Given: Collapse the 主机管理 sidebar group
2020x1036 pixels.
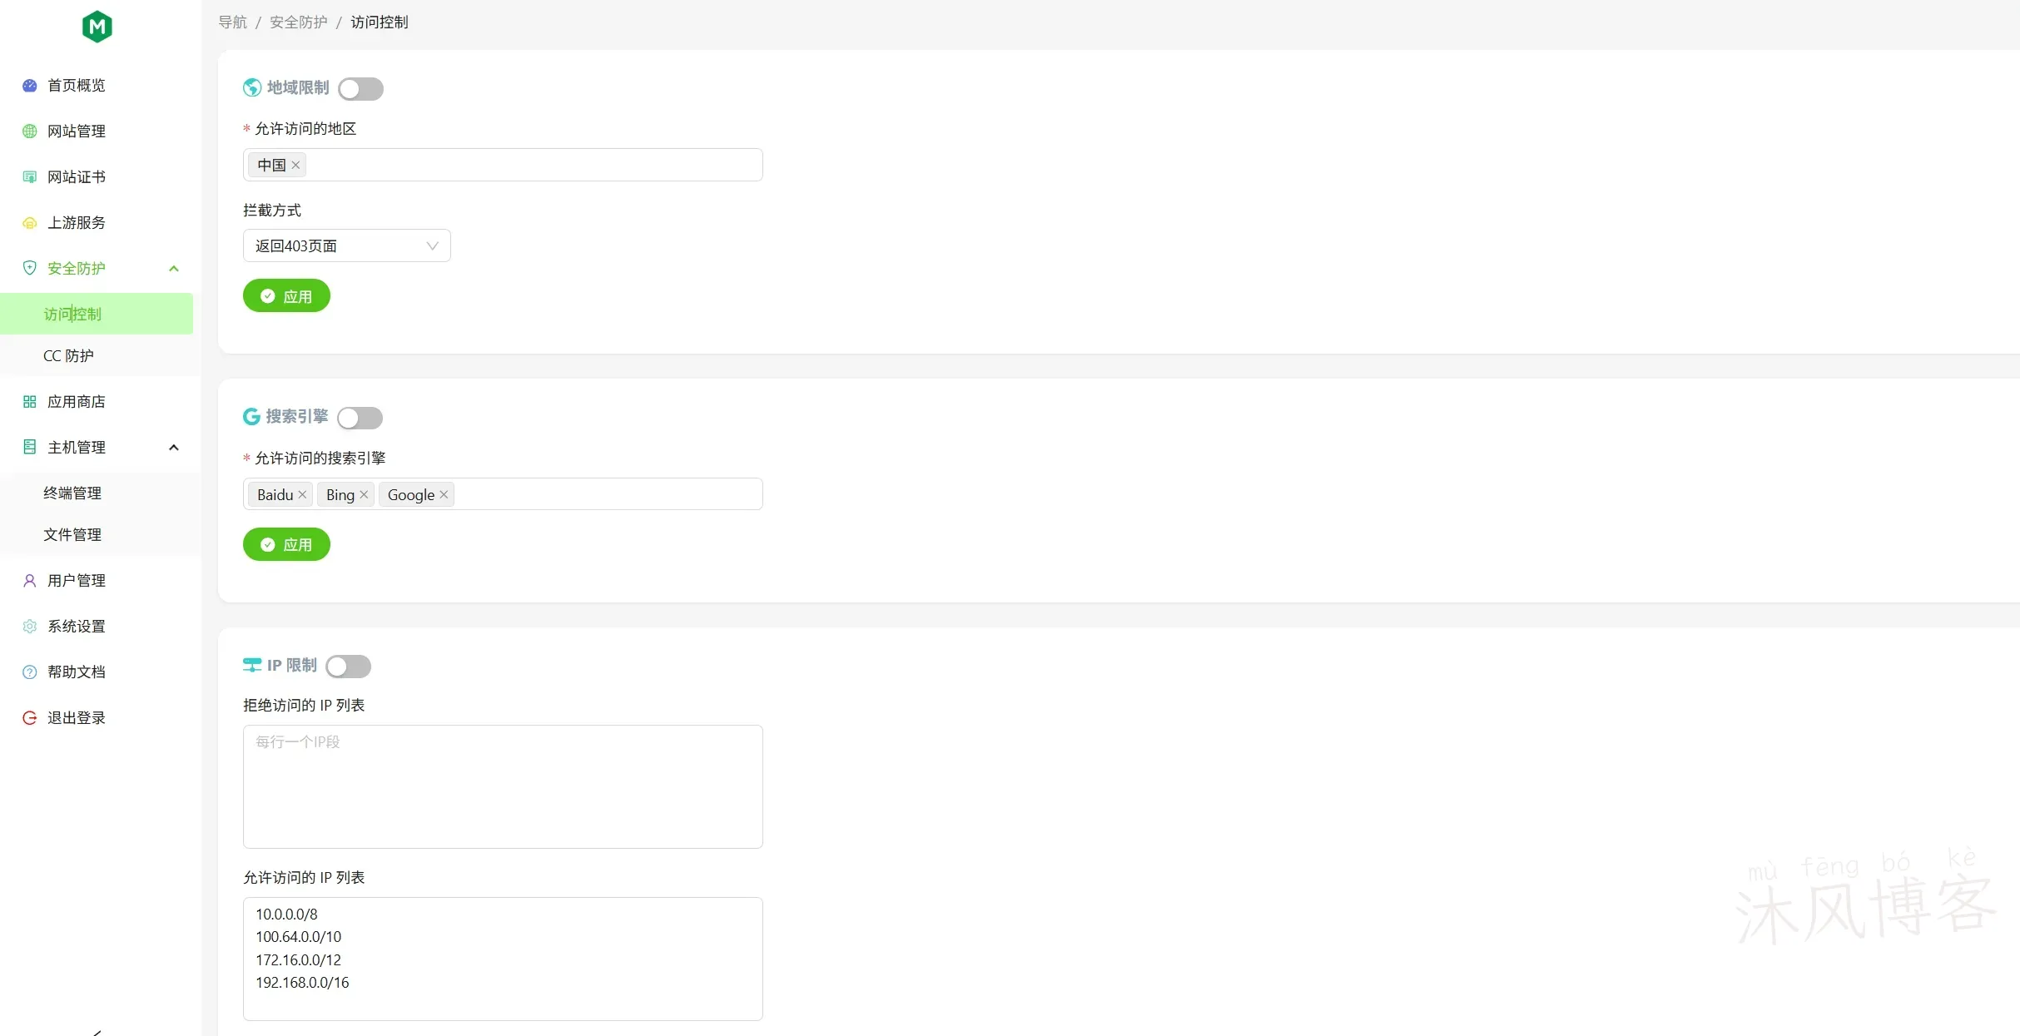Looking at the screenshot, I should 173,447.
